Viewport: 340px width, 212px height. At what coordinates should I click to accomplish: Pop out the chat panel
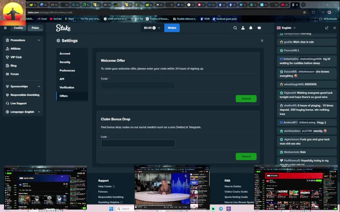[x=327, y=28]
